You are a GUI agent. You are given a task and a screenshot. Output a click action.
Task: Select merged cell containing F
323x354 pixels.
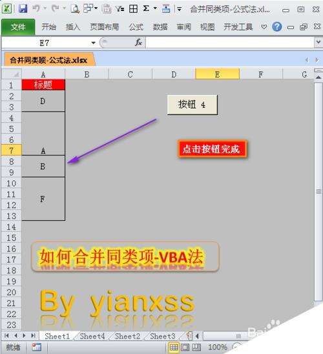[x=43, y=199]
